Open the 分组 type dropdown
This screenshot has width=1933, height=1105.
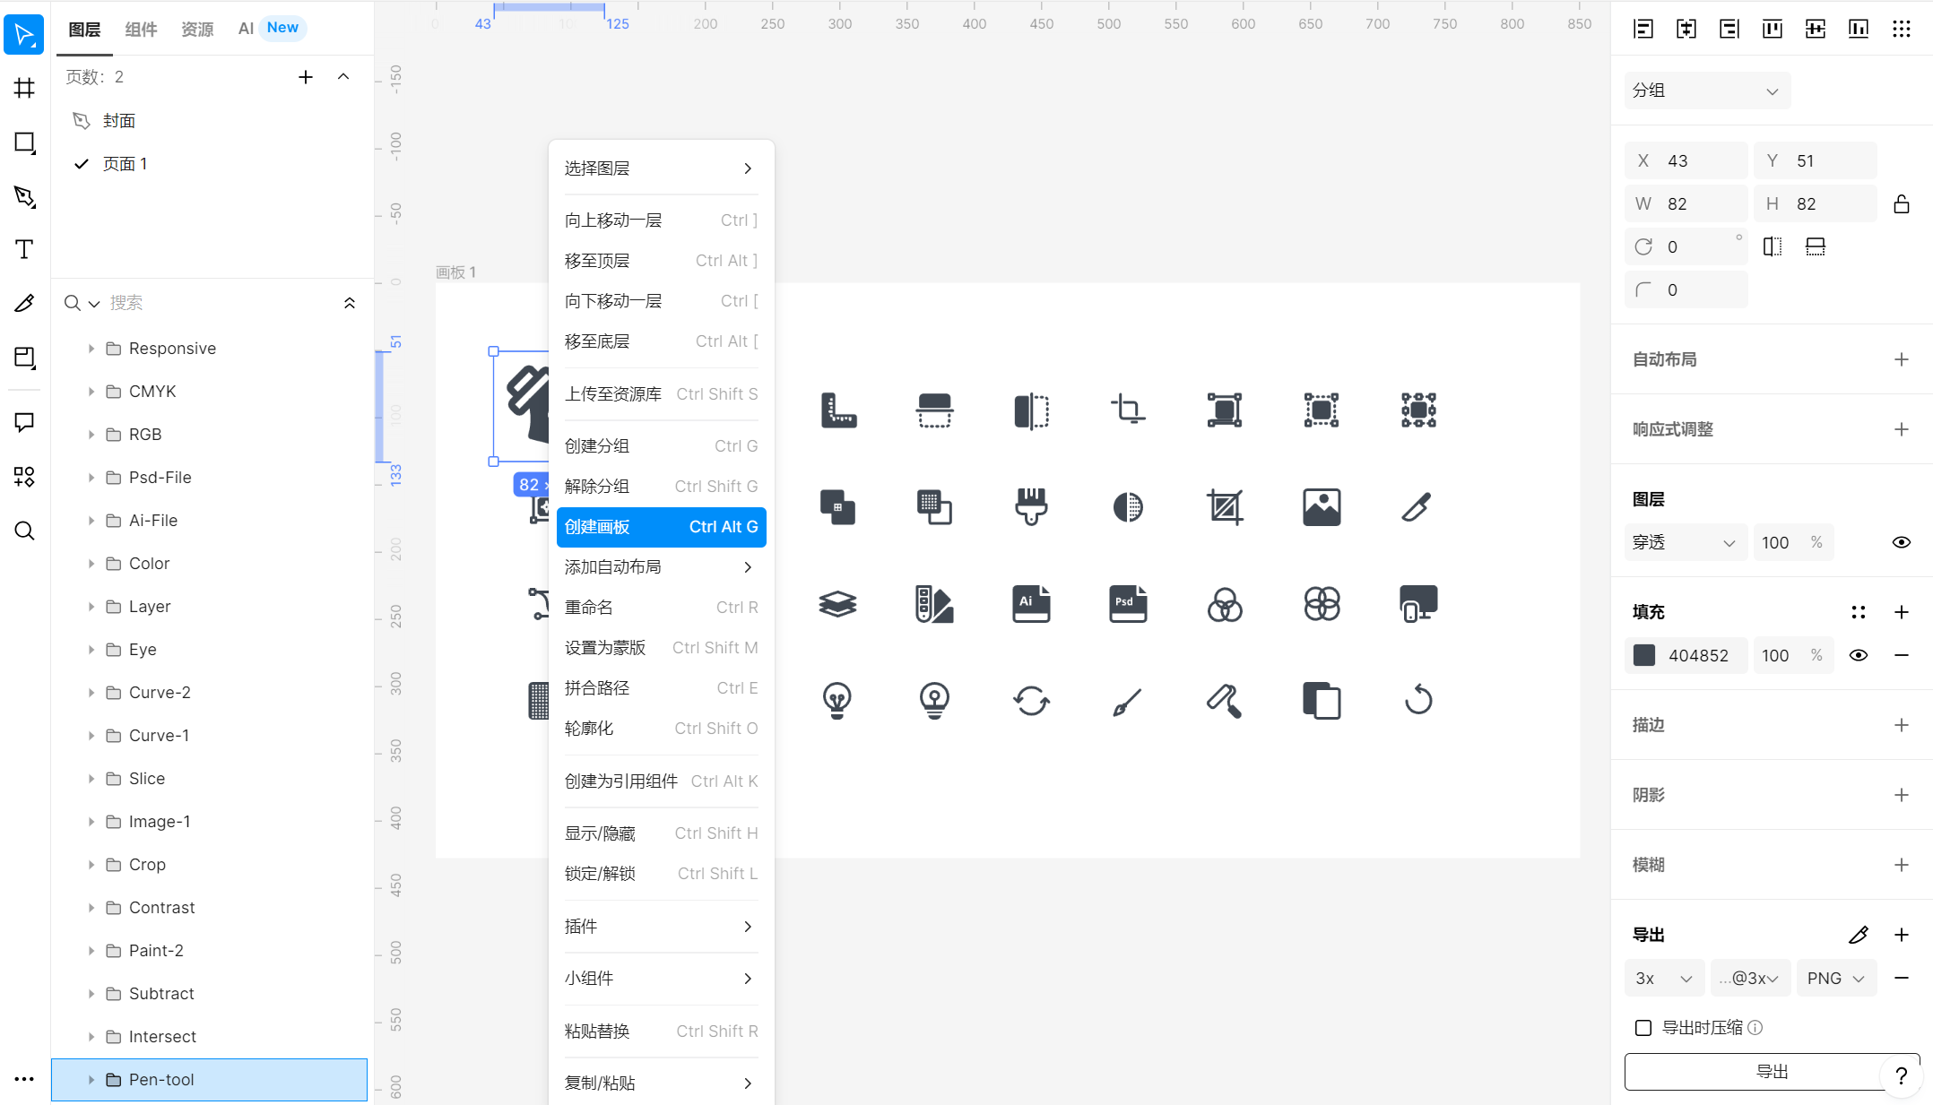pos(1707,91)
